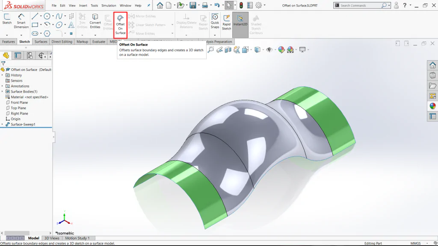The height and width of the screenshot is (246, 438).
Task: Open Smart Dimension dropdown arrow
Action: [21, 35]
